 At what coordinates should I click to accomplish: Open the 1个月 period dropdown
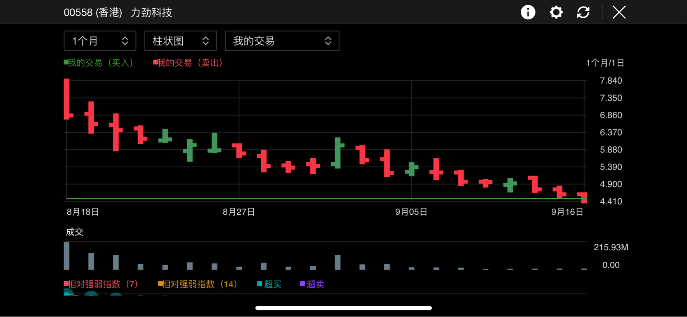100,41
